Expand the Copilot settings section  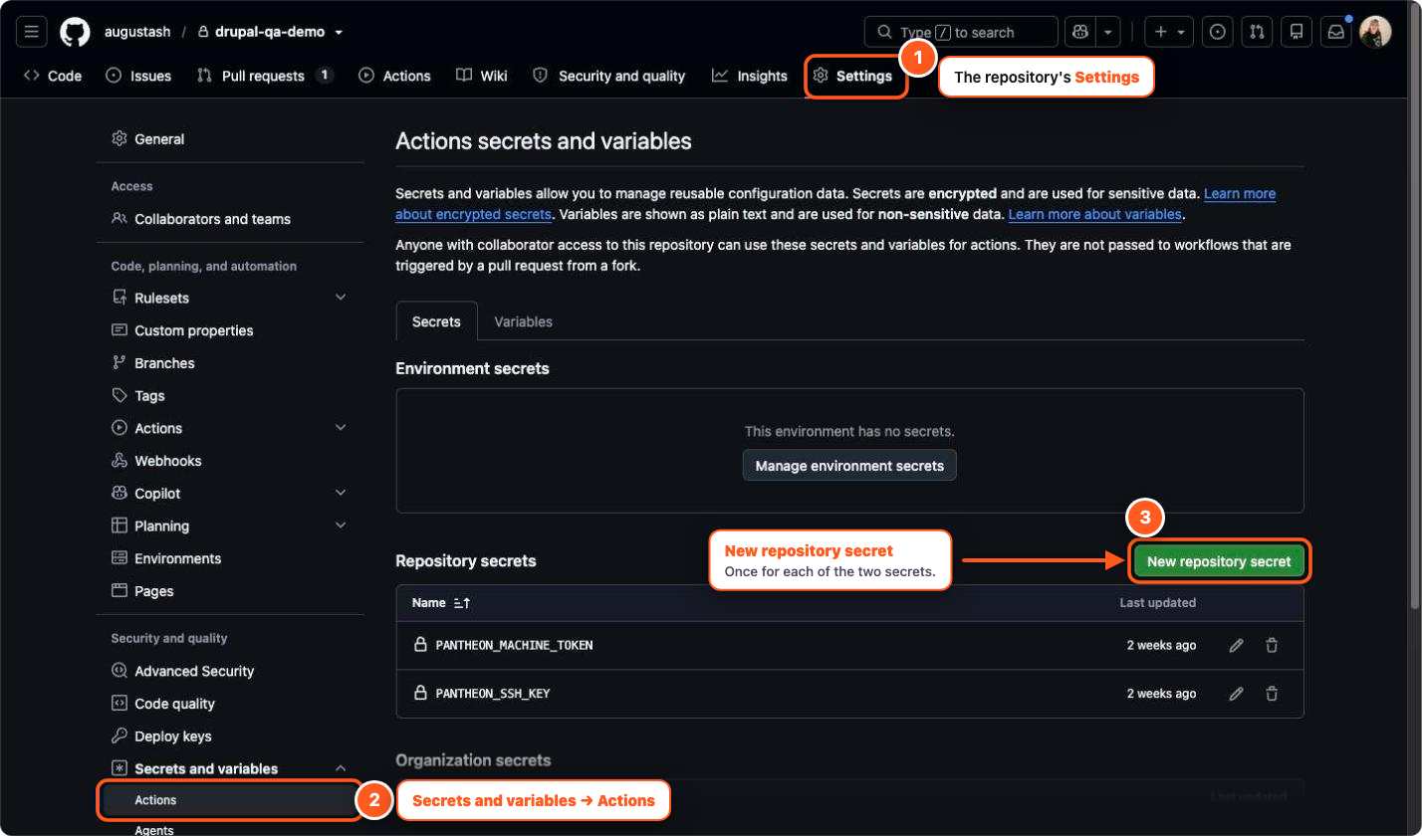pyautogui.click(x=341, y=494)
